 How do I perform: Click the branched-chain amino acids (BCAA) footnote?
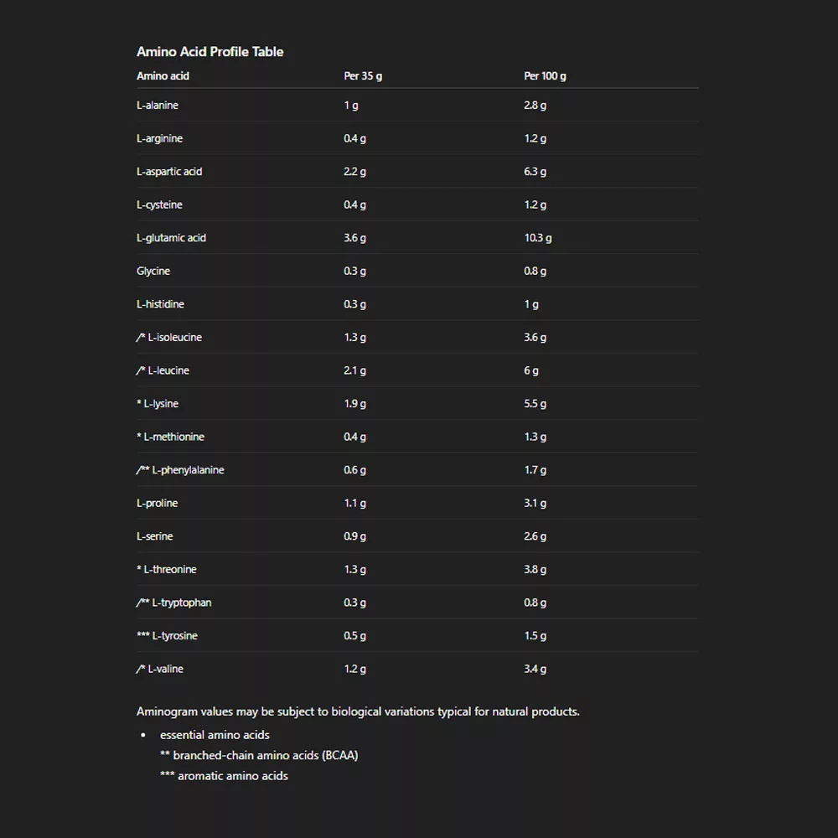tap(259, 756)
